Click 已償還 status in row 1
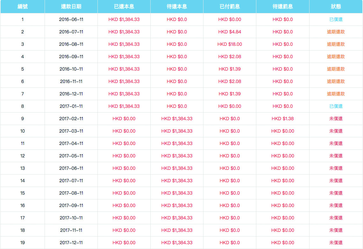This screenshot has height=249, width=363. pos(336,19)
